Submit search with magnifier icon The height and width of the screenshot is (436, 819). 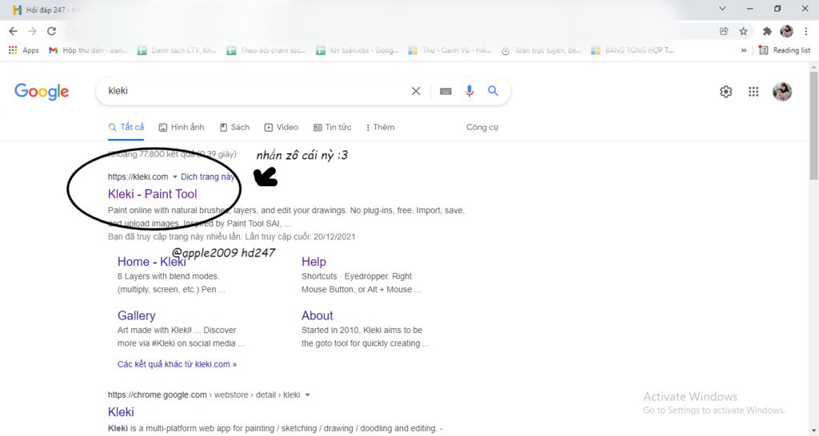click(x=493, y=91)
